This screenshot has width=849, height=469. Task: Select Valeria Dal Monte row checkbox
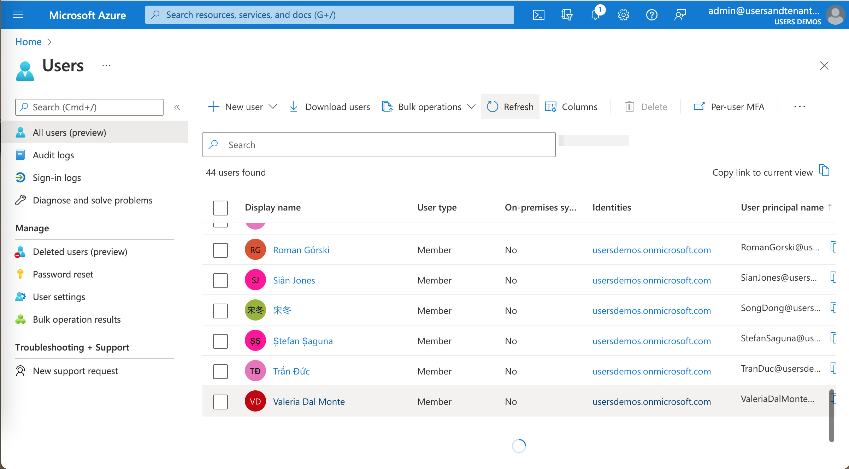220,402
